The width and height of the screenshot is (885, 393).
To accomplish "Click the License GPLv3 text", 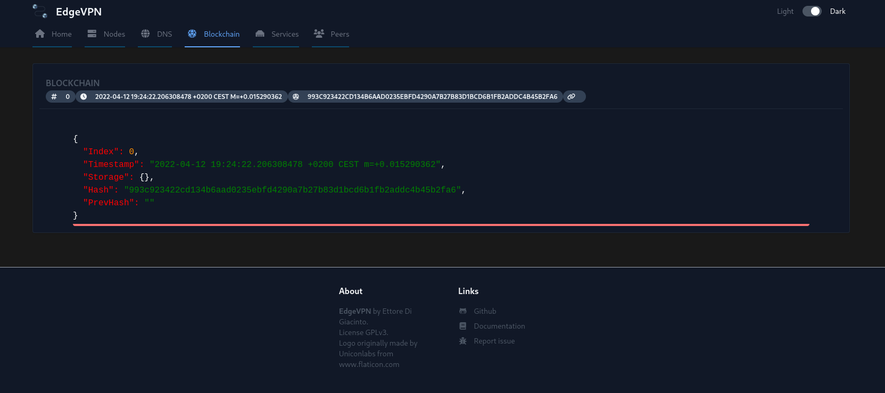I will (363, 332).
